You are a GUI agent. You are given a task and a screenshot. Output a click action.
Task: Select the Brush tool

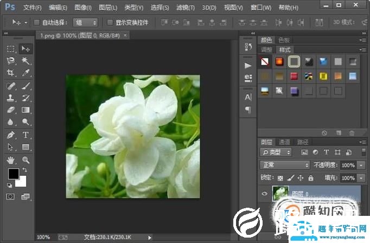[25, 86]
